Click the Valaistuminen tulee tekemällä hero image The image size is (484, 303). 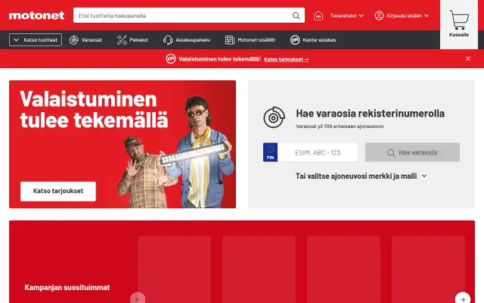[123, 144]
